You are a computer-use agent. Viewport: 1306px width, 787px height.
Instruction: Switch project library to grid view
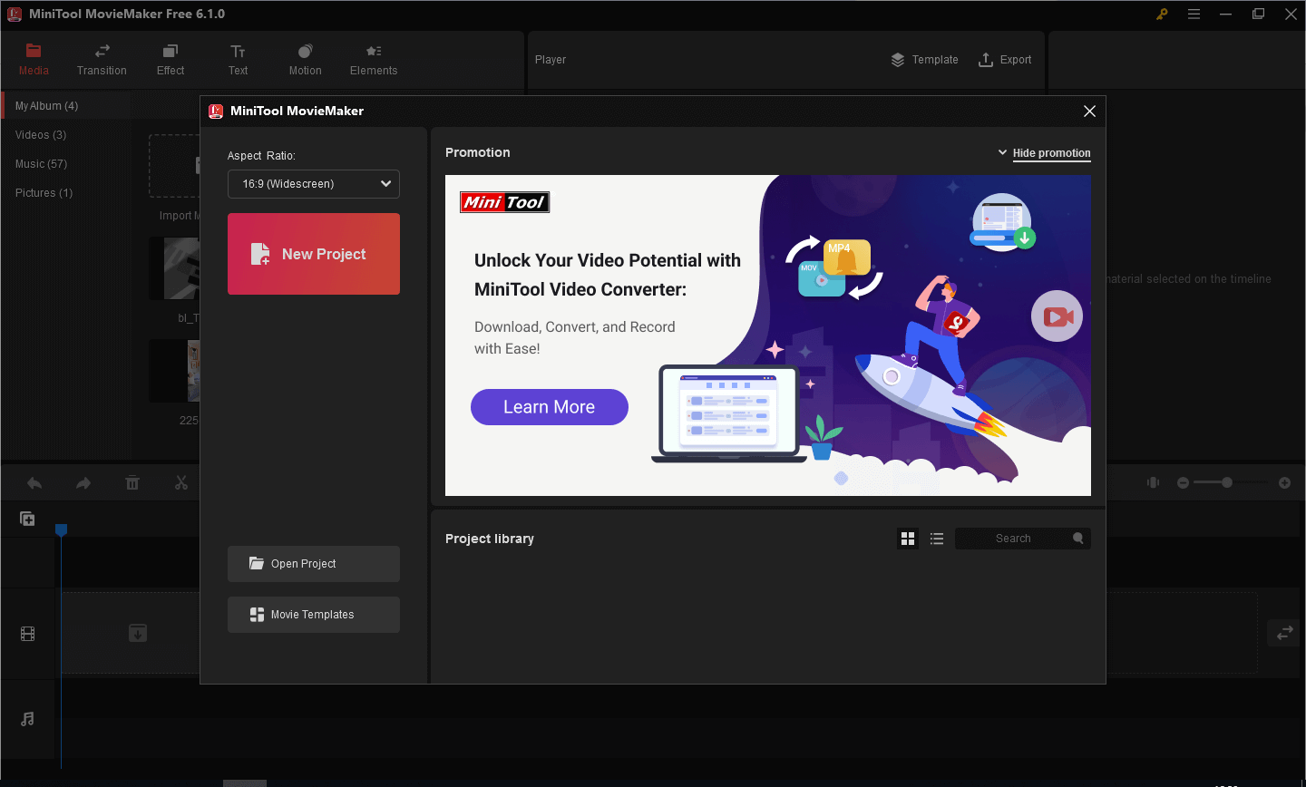(908, 539)
